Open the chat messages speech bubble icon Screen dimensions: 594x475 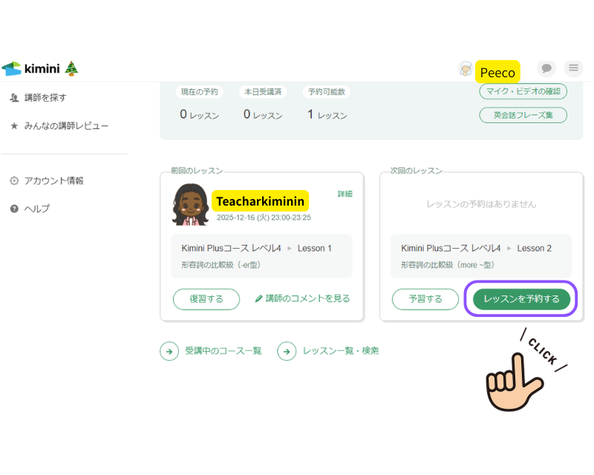[546, 69]
